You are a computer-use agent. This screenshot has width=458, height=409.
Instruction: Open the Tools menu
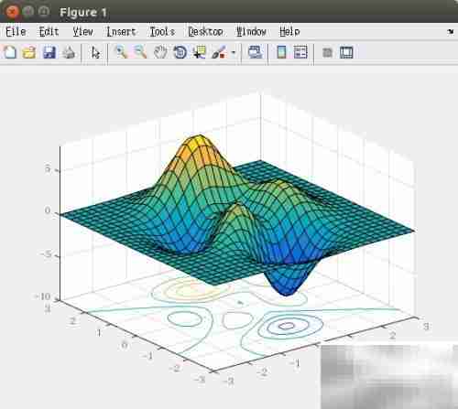pyautogui.click(x=162, y=32)
